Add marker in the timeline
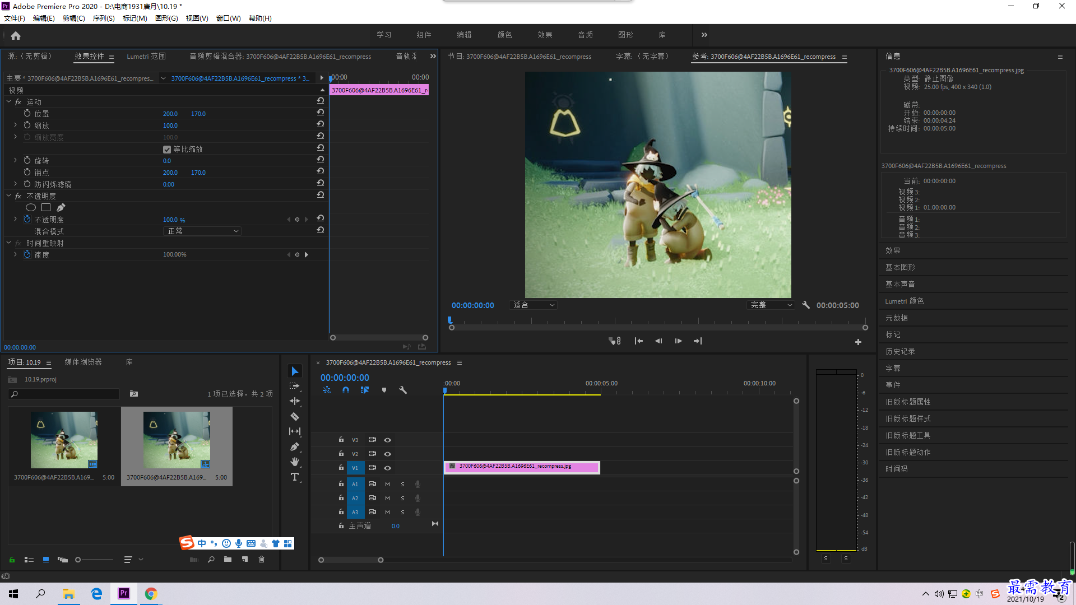The width and height of the screenshot is (1076, 605). [x=384, y=390]
